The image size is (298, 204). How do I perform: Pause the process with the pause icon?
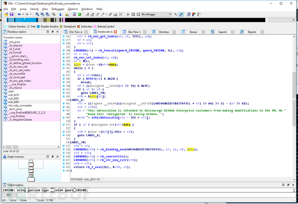coord(133,14)
